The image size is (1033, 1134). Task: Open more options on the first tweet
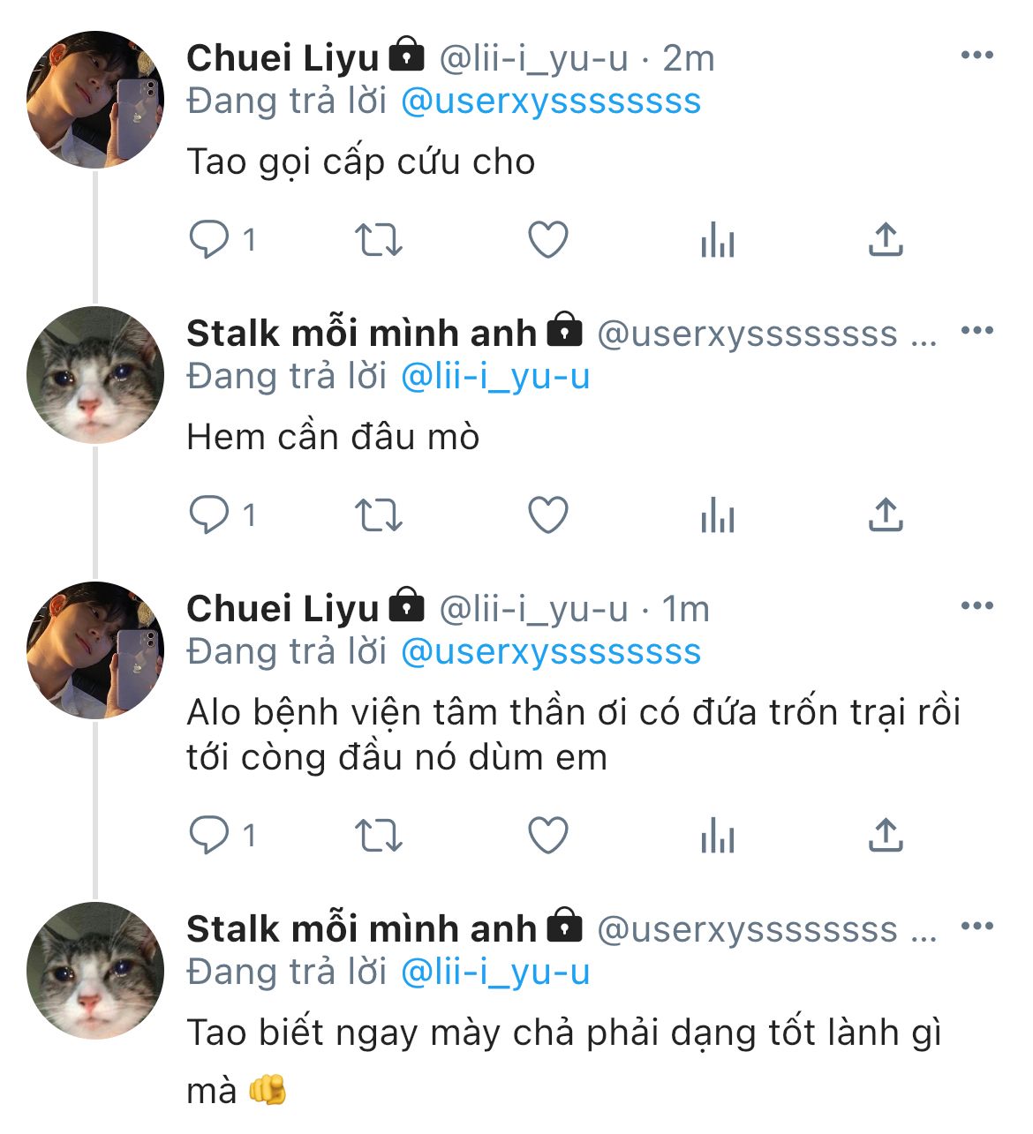(x=976, y=56)
